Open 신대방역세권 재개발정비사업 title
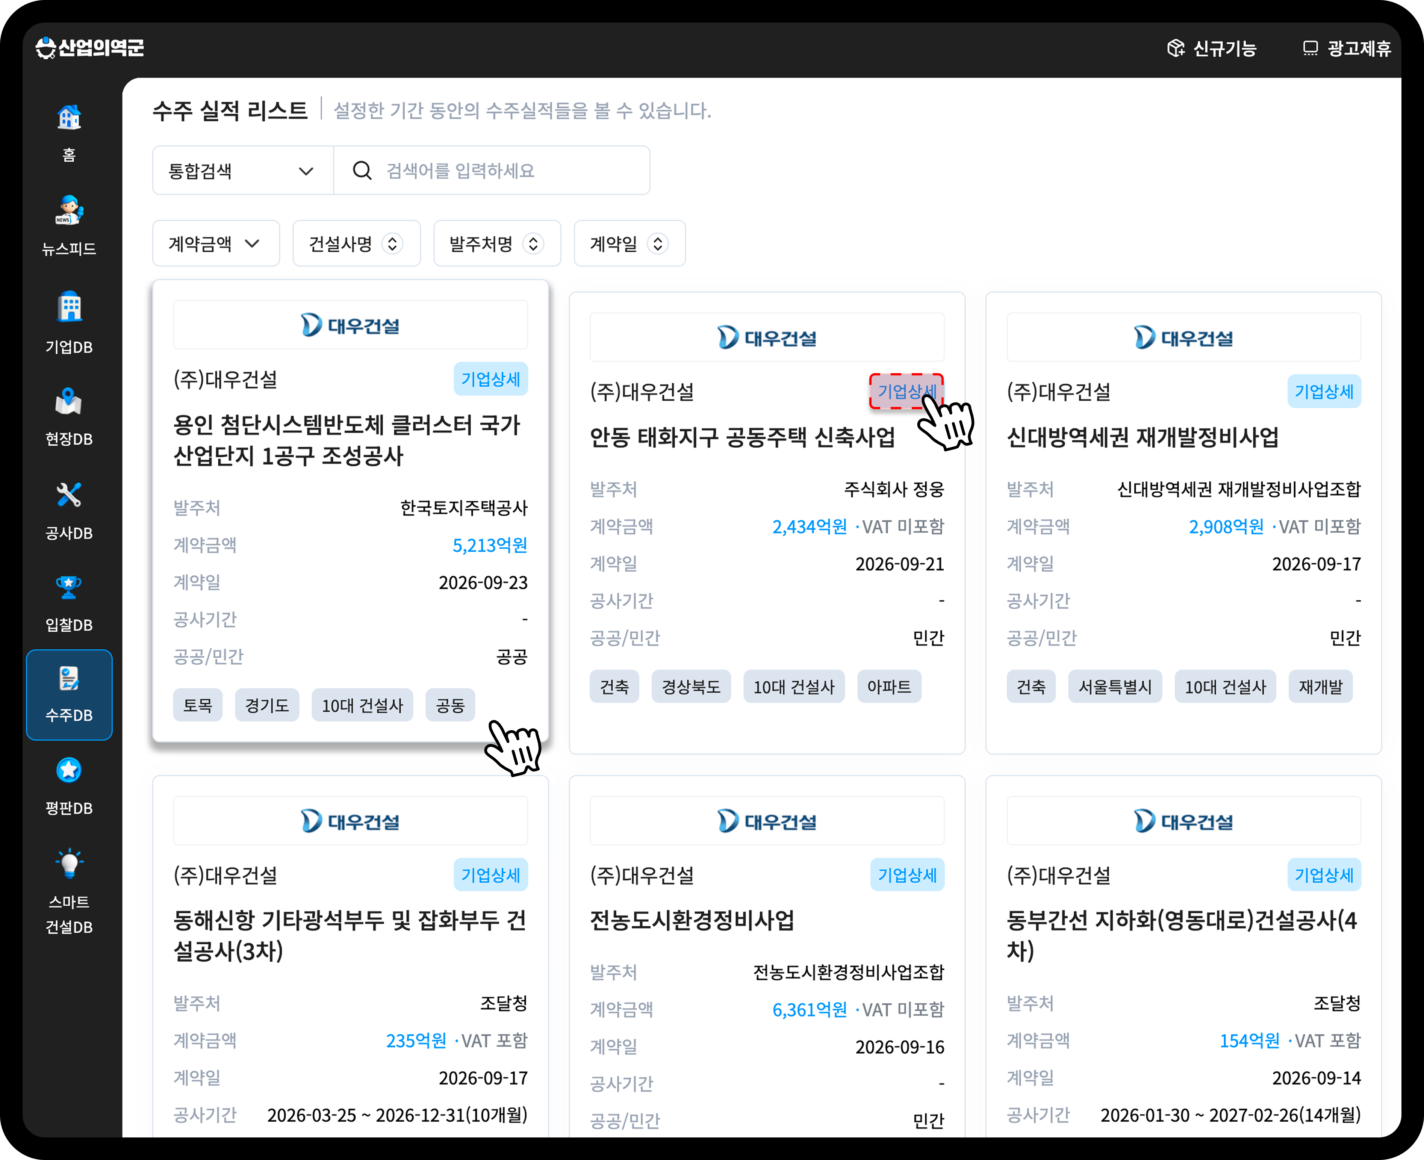 pos(1143,437)
